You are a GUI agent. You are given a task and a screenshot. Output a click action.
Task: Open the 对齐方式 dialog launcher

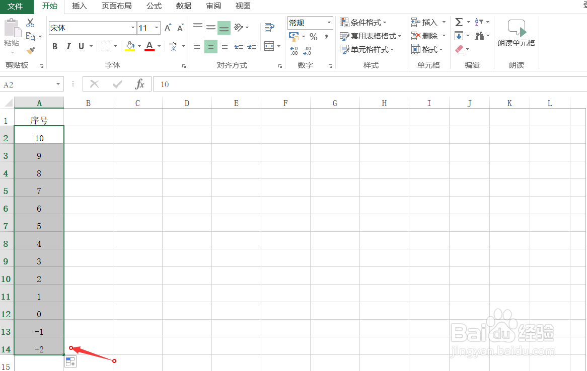280,66
